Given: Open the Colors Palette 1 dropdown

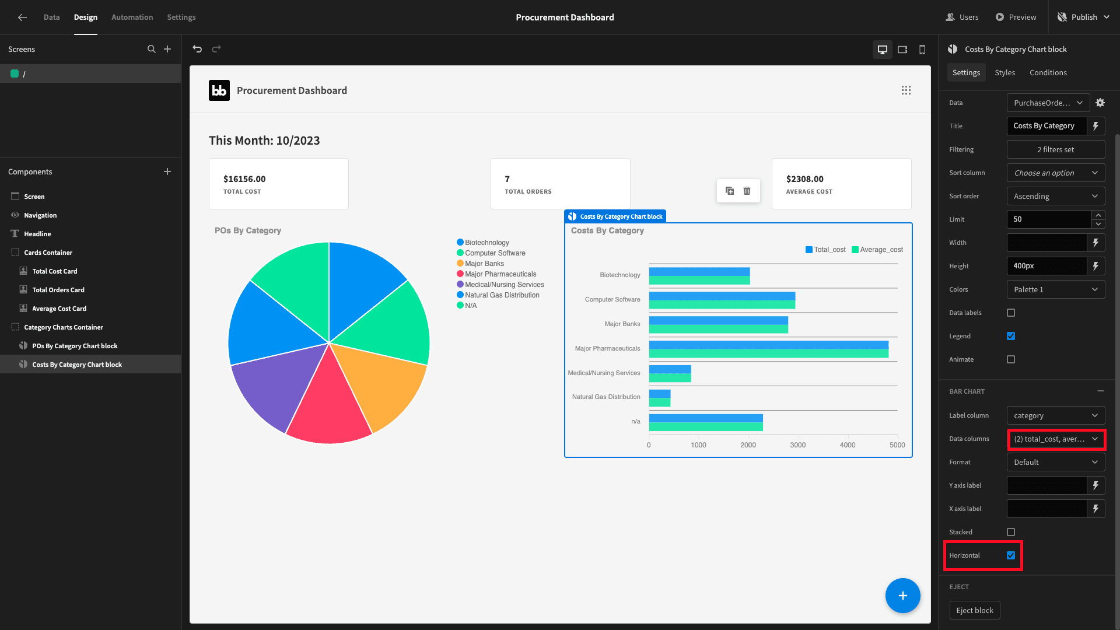Looking at the screenshot, I should tap(1056, 289).
